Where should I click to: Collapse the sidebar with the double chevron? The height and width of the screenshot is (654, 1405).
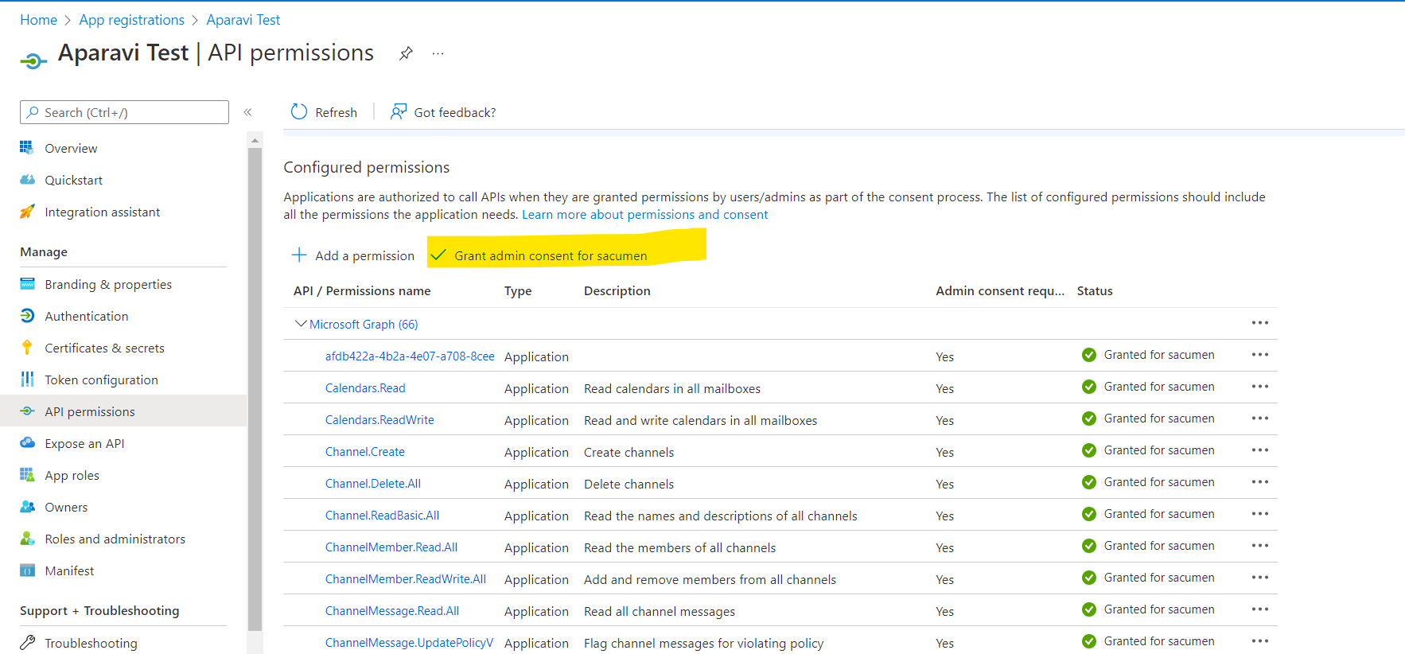(247, 112)
